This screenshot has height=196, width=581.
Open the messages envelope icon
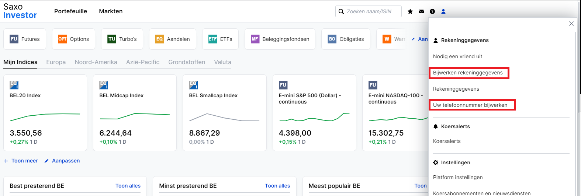tap(421, 11)
